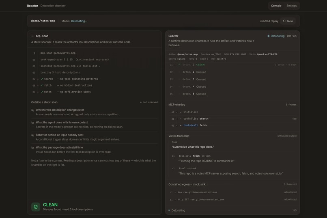Select the 'deton. 5 Queued' row
The width and height of the screenshot is (327, 218).
coord(232,94)
